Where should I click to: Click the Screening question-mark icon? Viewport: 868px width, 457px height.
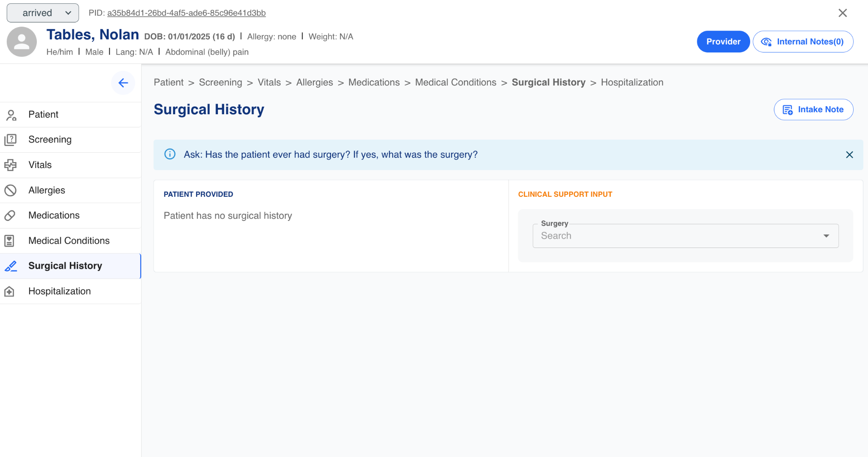click(11, 140)
